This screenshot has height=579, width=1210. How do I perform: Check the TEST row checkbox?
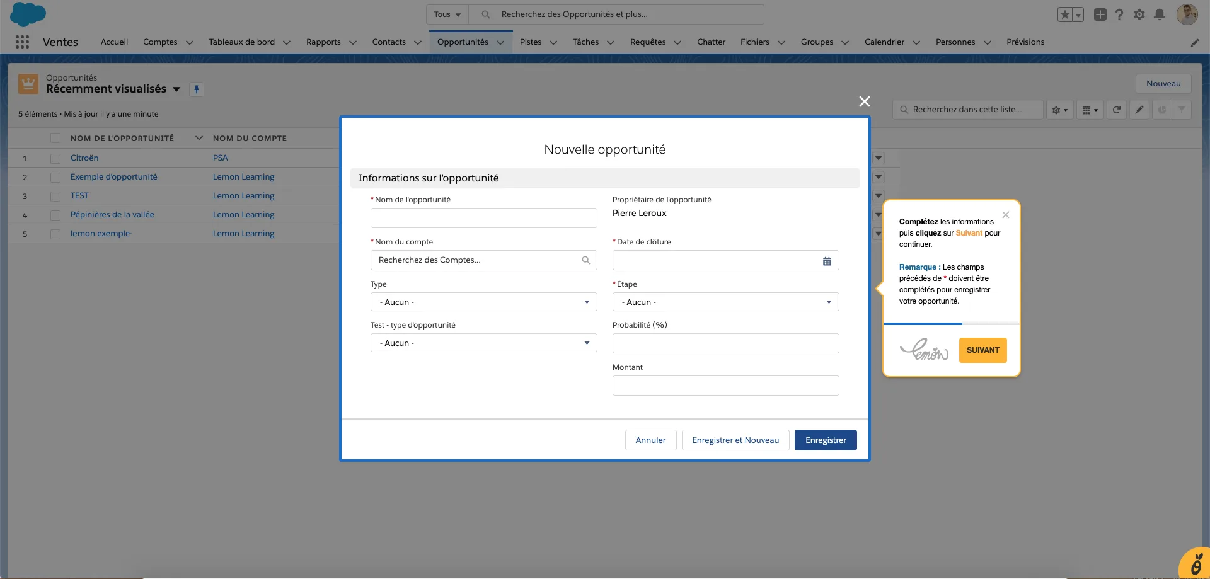point(55,197)
